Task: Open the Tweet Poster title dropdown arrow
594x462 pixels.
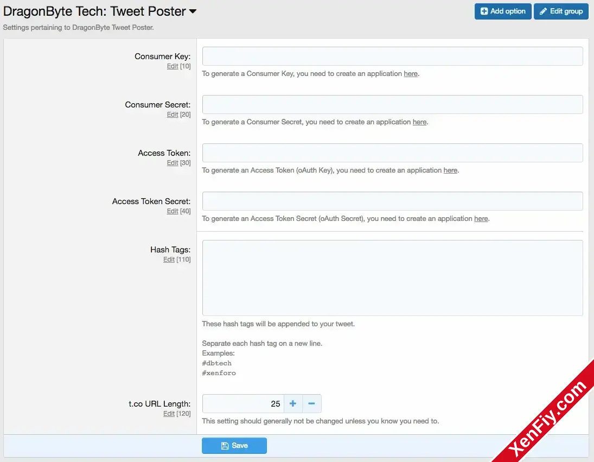Action: (x=193, y=11)
